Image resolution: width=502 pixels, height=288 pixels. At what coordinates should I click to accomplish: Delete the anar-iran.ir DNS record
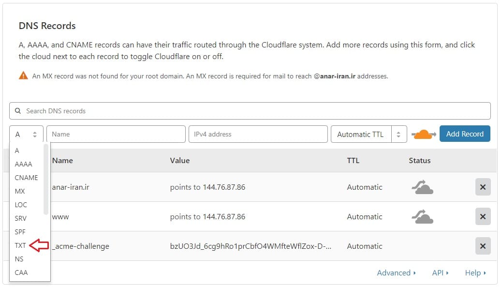click(483, 187)
